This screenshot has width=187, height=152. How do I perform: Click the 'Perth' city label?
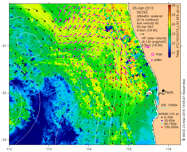pyautogui.click(x=169, y=92)
